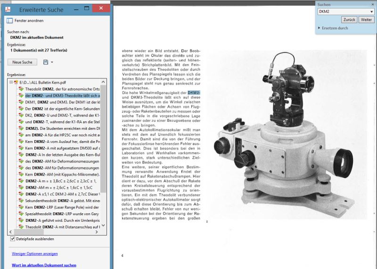The width and height of the screenshot is (377, 269).
Task: Click the Fenster anordnen icon
Action: coord(9,21)
